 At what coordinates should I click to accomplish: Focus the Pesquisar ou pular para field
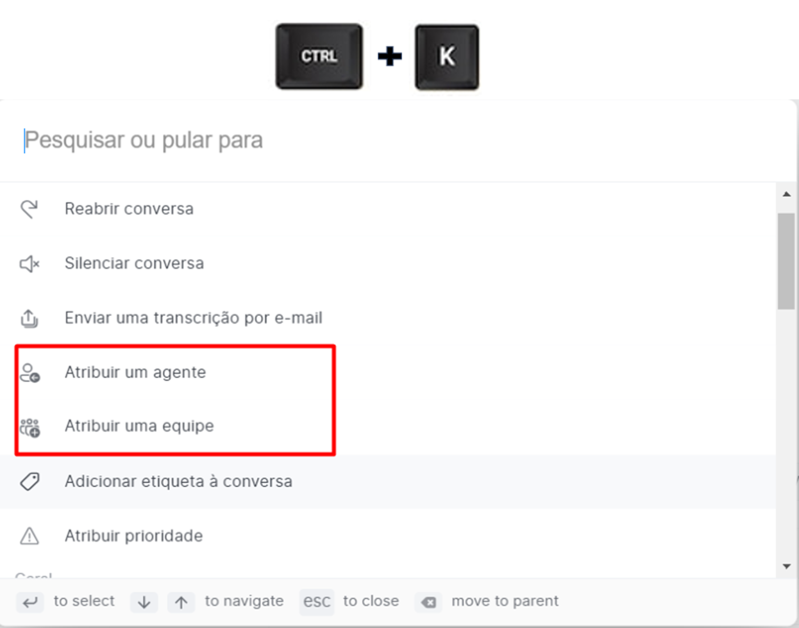pyautogui.click(x=398, y=140)
